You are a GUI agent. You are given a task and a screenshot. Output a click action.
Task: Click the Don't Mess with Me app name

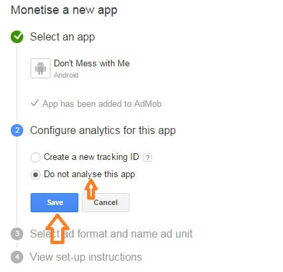pyautogui.click(x=92, y=64)
